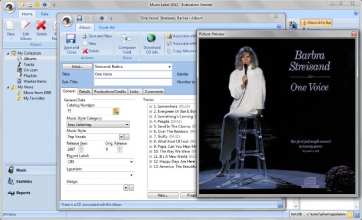
Task: Click blue diamond icon in album window toolbar
Action: (x=102, y=18)
